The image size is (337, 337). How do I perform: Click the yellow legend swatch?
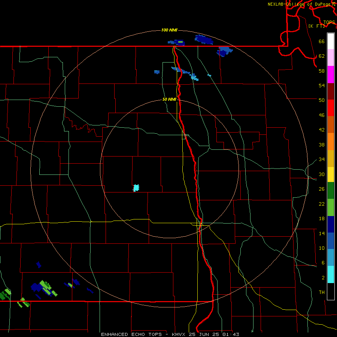pos(331,174)
